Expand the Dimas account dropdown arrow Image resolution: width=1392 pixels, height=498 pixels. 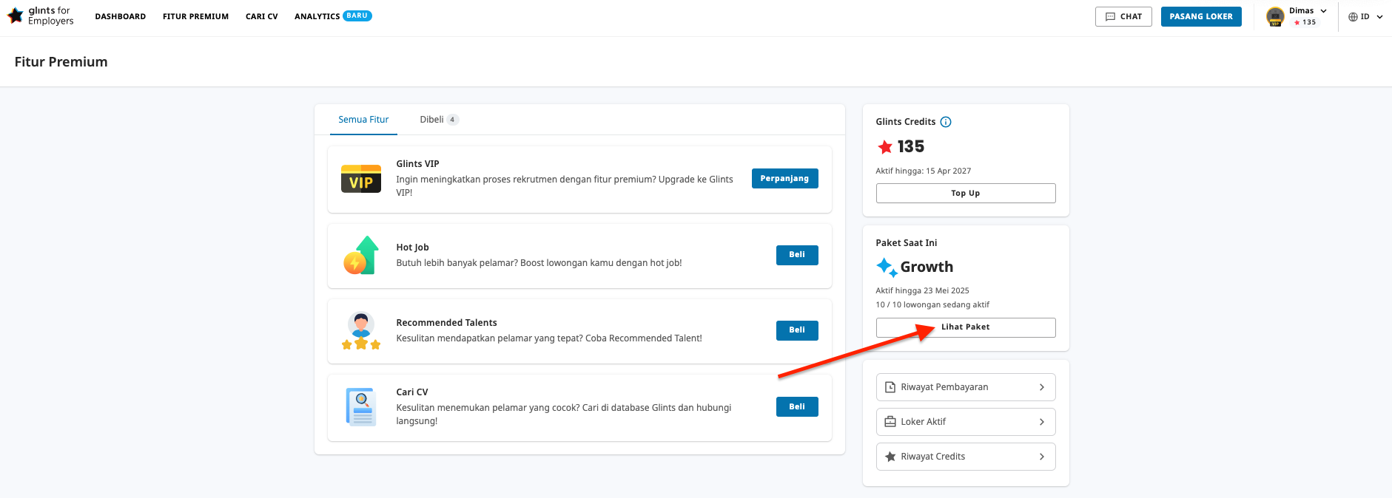click(x=1323, y=11)
